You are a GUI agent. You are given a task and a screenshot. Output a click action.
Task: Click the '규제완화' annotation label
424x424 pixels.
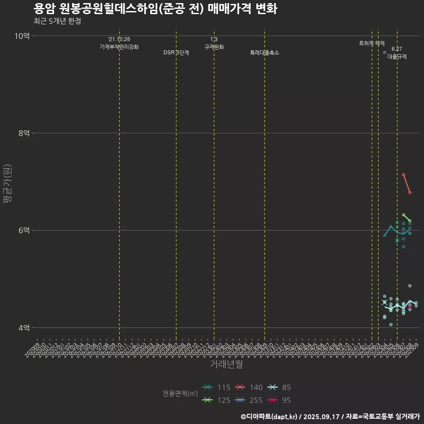214,47
